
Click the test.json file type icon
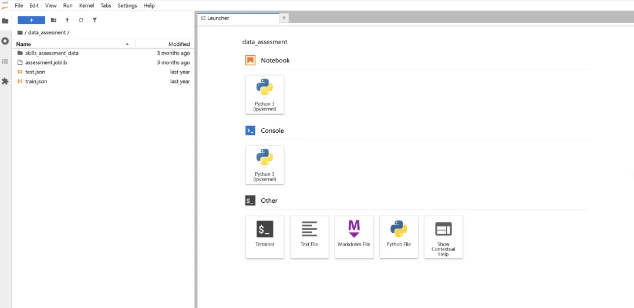[x=20, y=72]
